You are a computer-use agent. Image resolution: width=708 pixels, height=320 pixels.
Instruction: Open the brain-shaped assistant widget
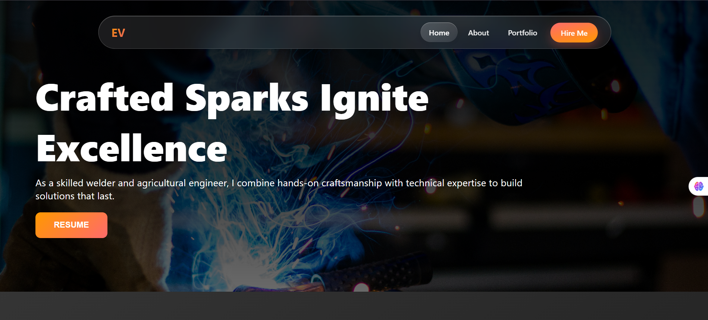pos(698,186)
